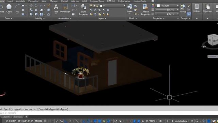Click the Insert block icon
218x123 pixels.
coord(130,8)
